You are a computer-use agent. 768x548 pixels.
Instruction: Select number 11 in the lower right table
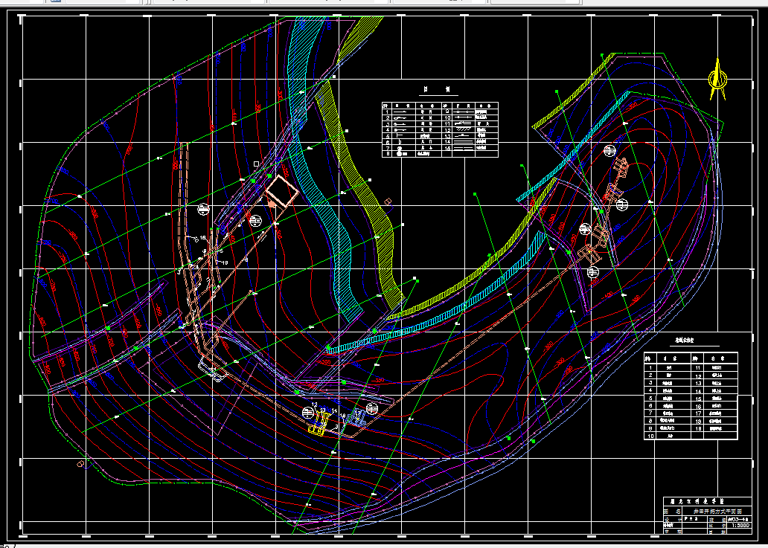[699, 367]
